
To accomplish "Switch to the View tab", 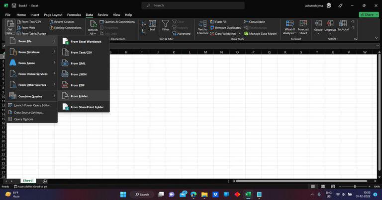I will pos(116,15).
